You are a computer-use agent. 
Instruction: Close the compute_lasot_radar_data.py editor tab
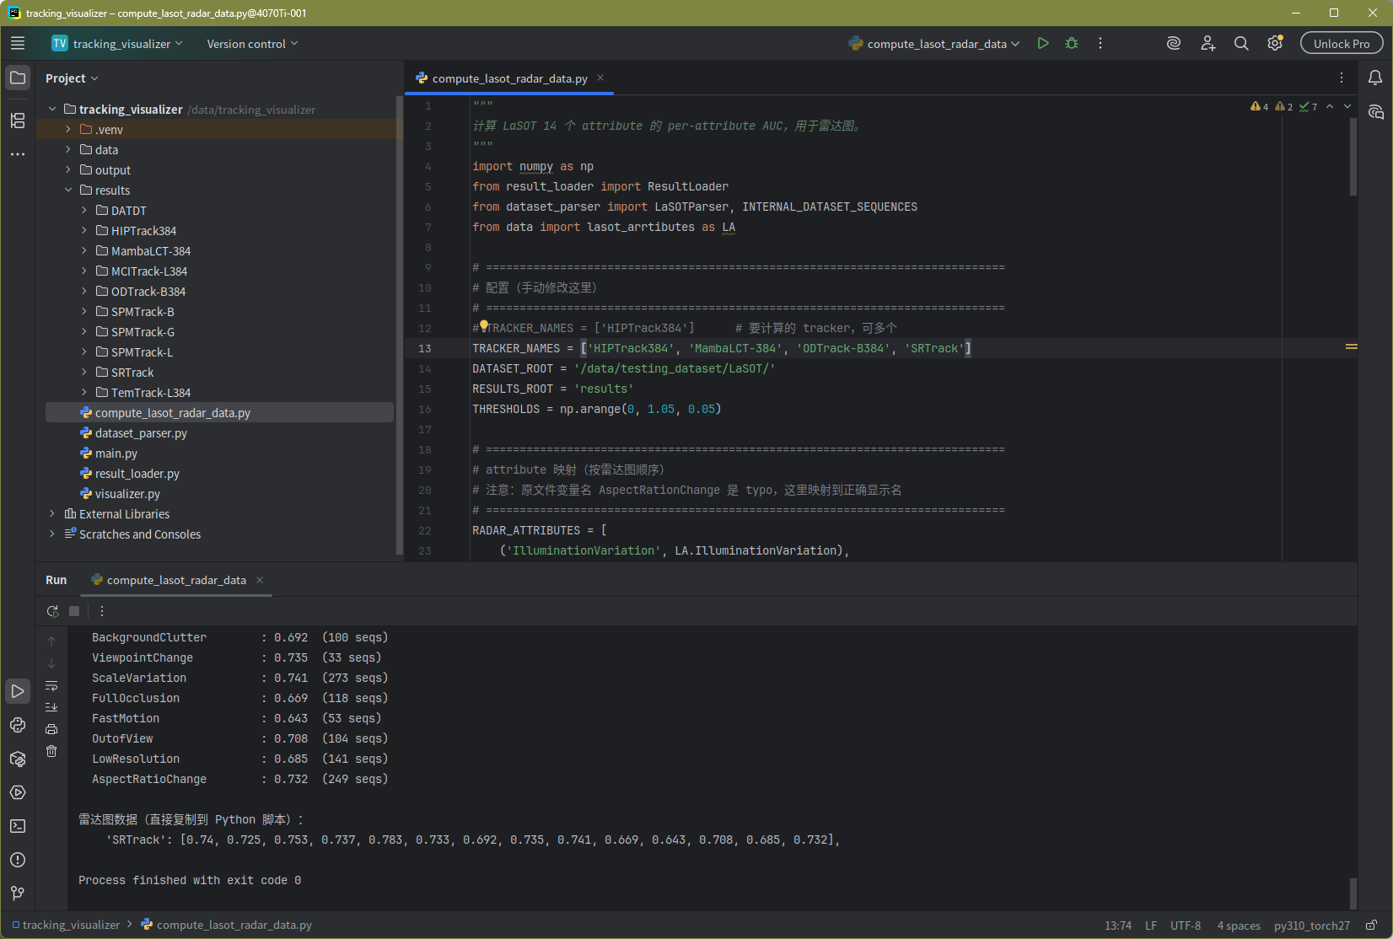(600, 78)
